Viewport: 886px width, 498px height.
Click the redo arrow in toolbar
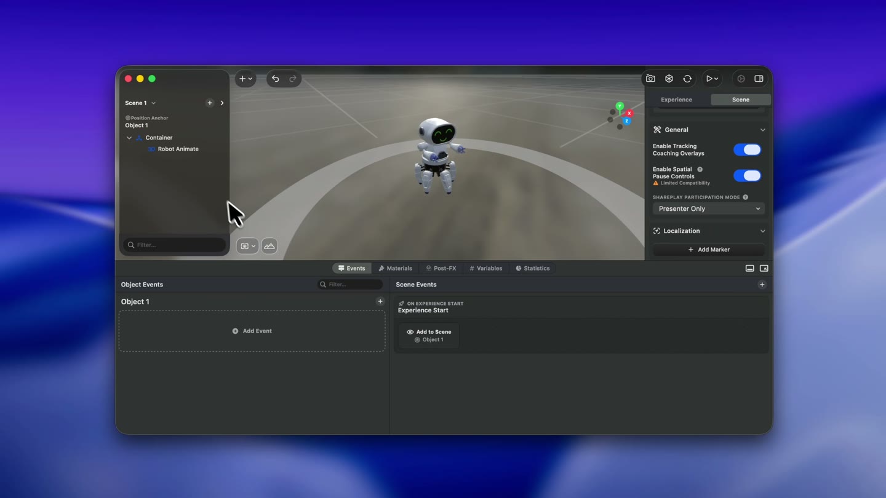coord(293,79)
